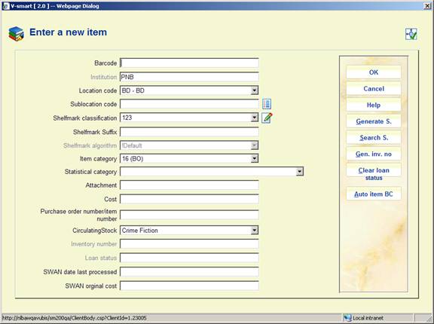Click the Generate S. button
The width and height of the screenshot is (434, 324).
pos(374,121)
